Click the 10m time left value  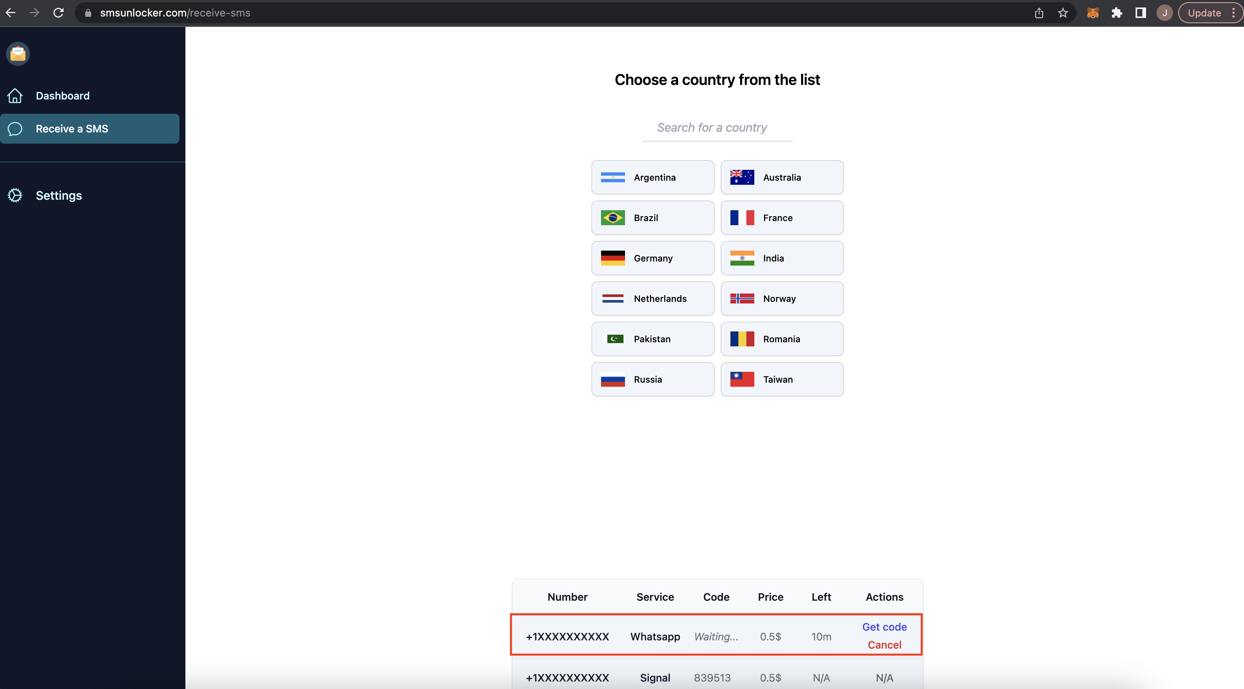[x=821, y=637]
